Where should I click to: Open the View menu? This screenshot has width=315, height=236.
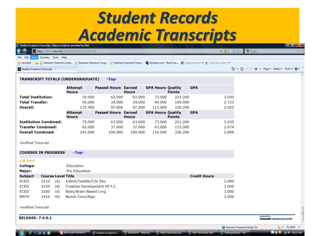coord(34,57)
